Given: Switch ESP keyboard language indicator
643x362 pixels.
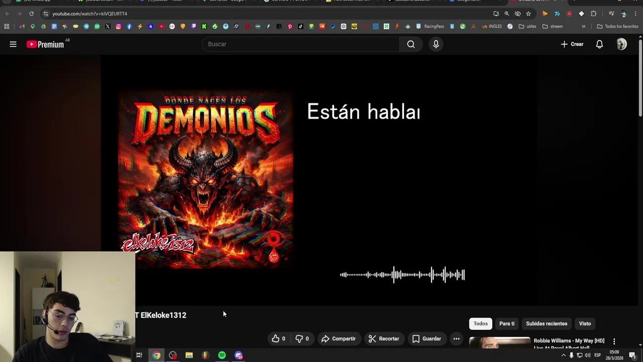Looking at the screenshot, I should [597, 355].
